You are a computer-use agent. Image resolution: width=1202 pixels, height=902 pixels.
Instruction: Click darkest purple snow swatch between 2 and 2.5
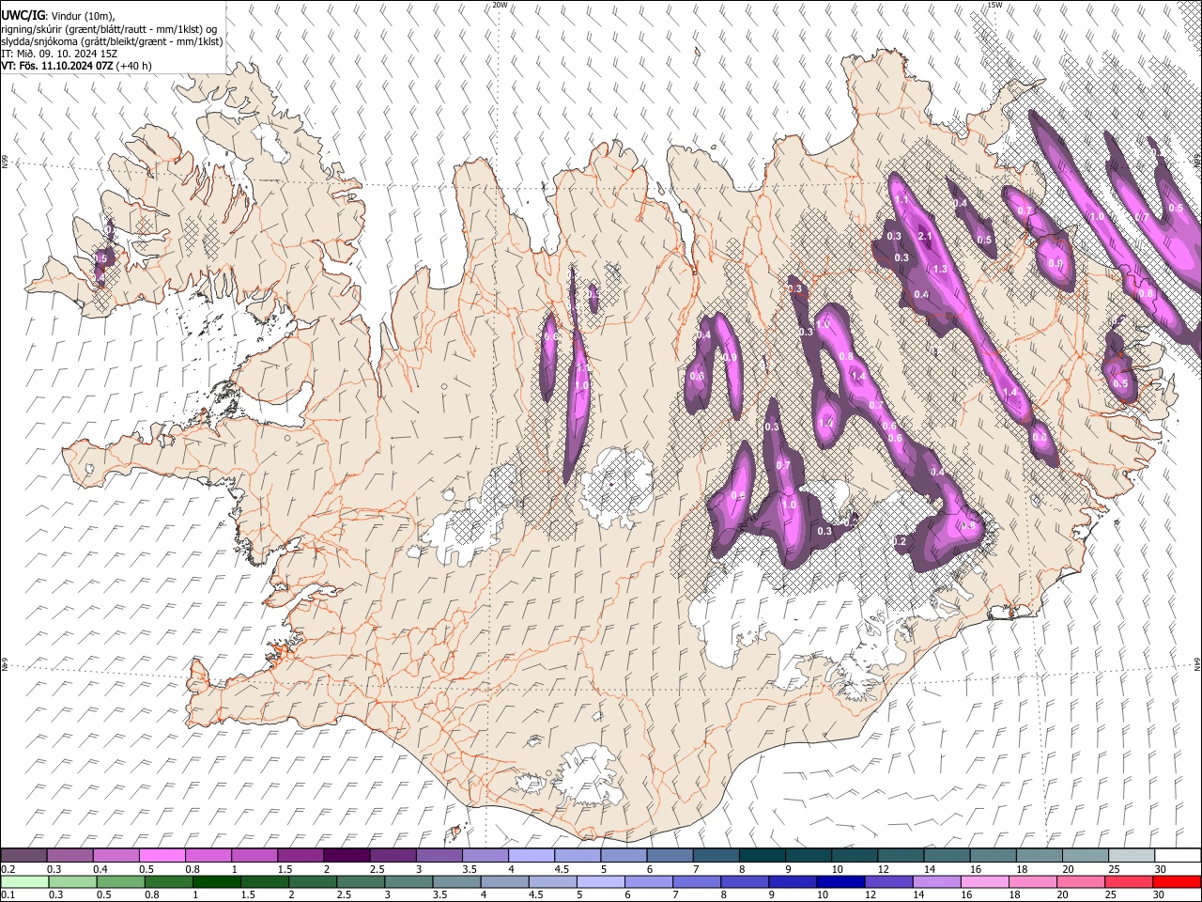(347, 856)
